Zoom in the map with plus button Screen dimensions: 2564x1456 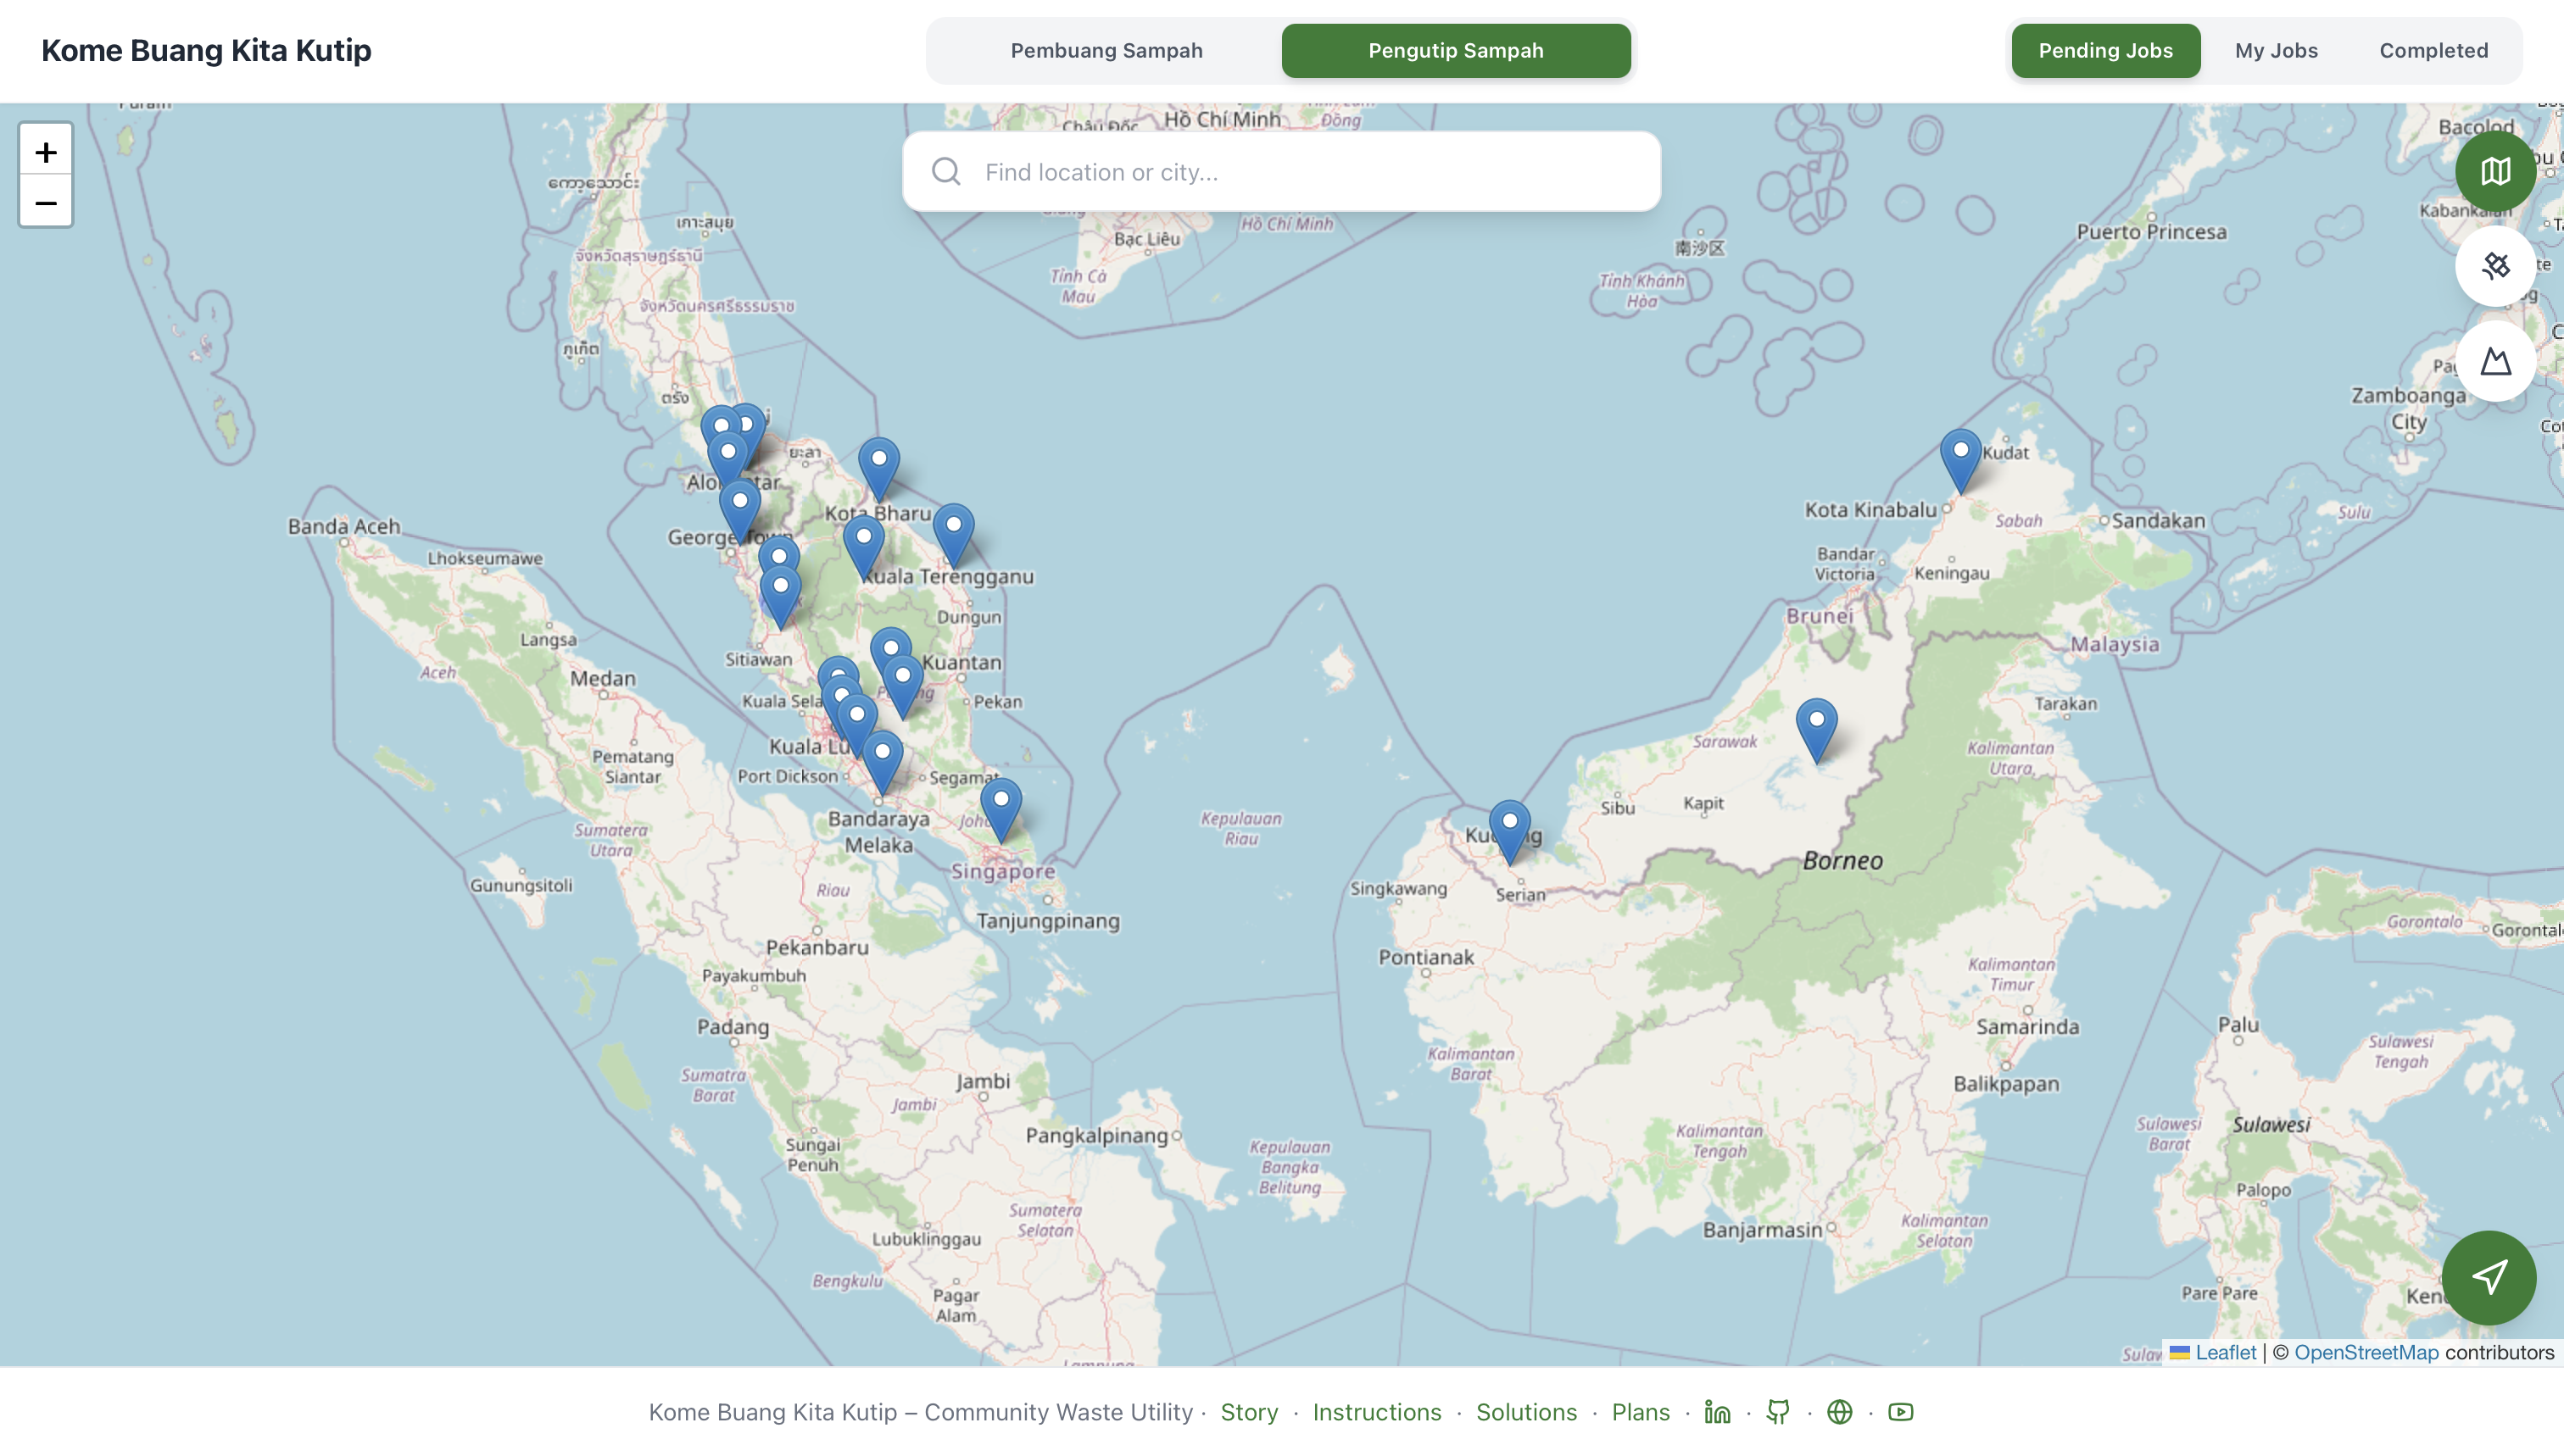(x=46, y=152)
